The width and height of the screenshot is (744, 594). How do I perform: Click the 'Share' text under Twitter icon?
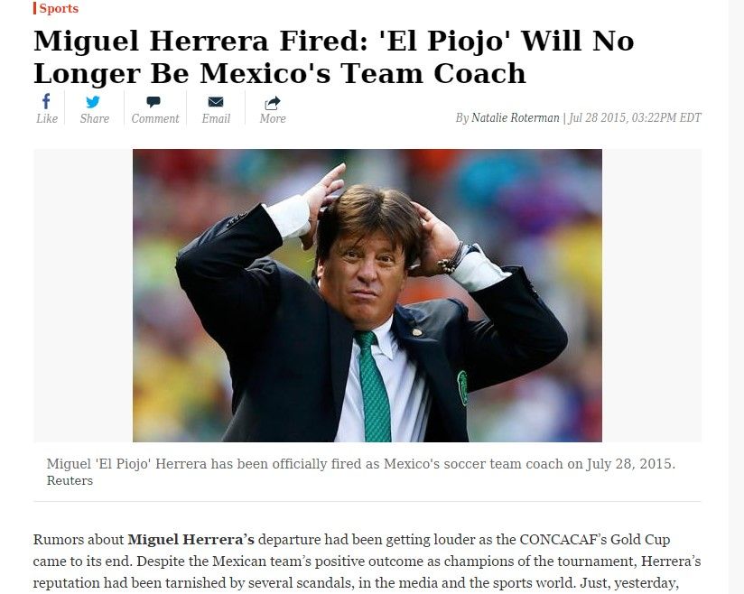[x=95, y=118]
